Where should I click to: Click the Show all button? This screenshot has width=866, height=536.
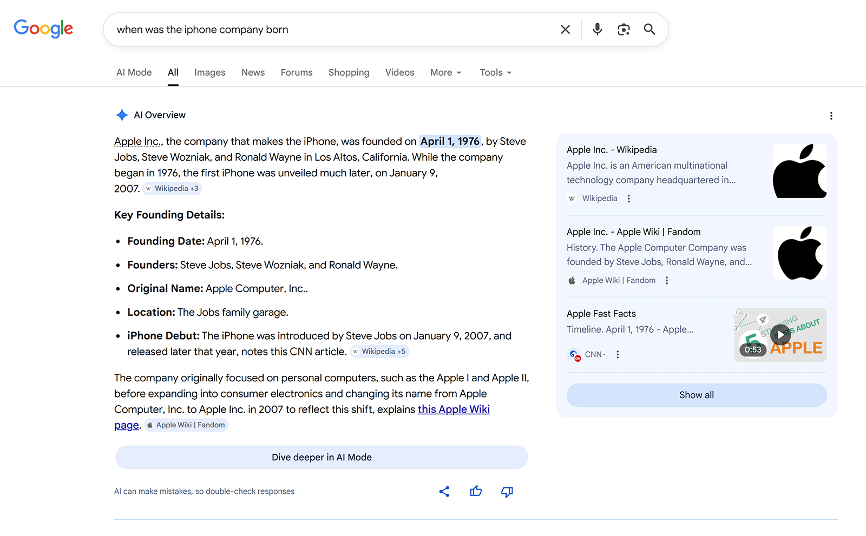click(696, 395)
